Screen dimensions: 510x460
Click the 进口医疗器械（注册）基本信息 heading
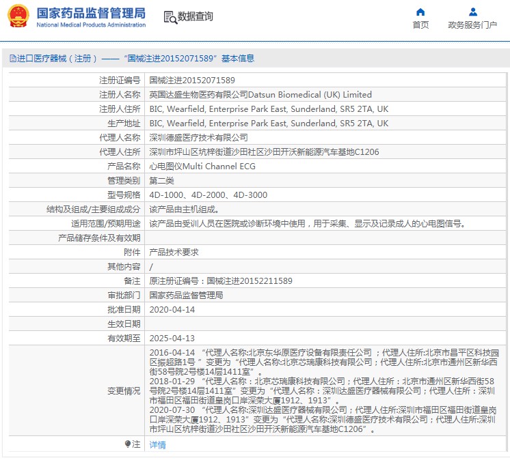[x=135, y=59]
